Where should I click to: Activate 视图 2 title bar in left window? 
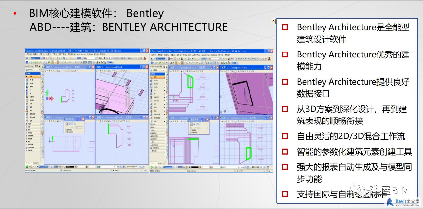(121, 67)
